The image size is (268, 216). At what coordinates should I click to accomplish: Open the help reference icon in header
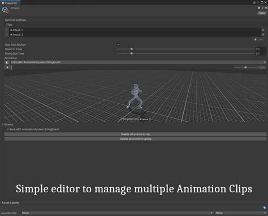(x=259, y=8)
